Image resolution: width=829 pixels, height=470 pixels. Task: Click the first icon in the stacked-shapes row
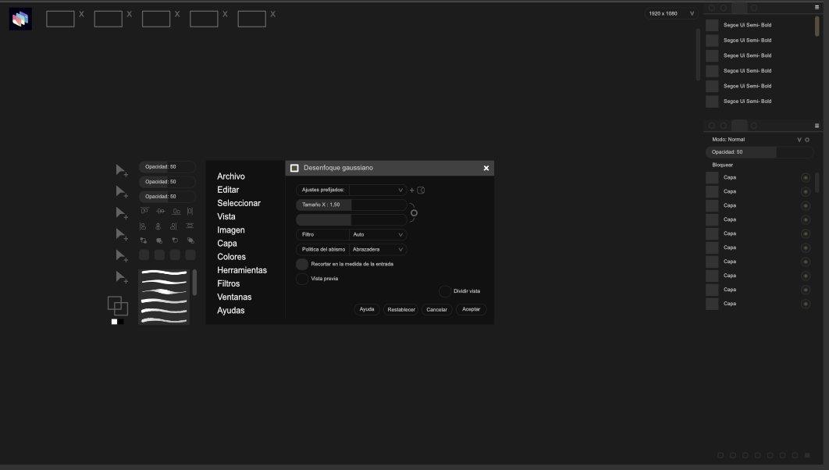pyautogui.click(x=144, y=240)
